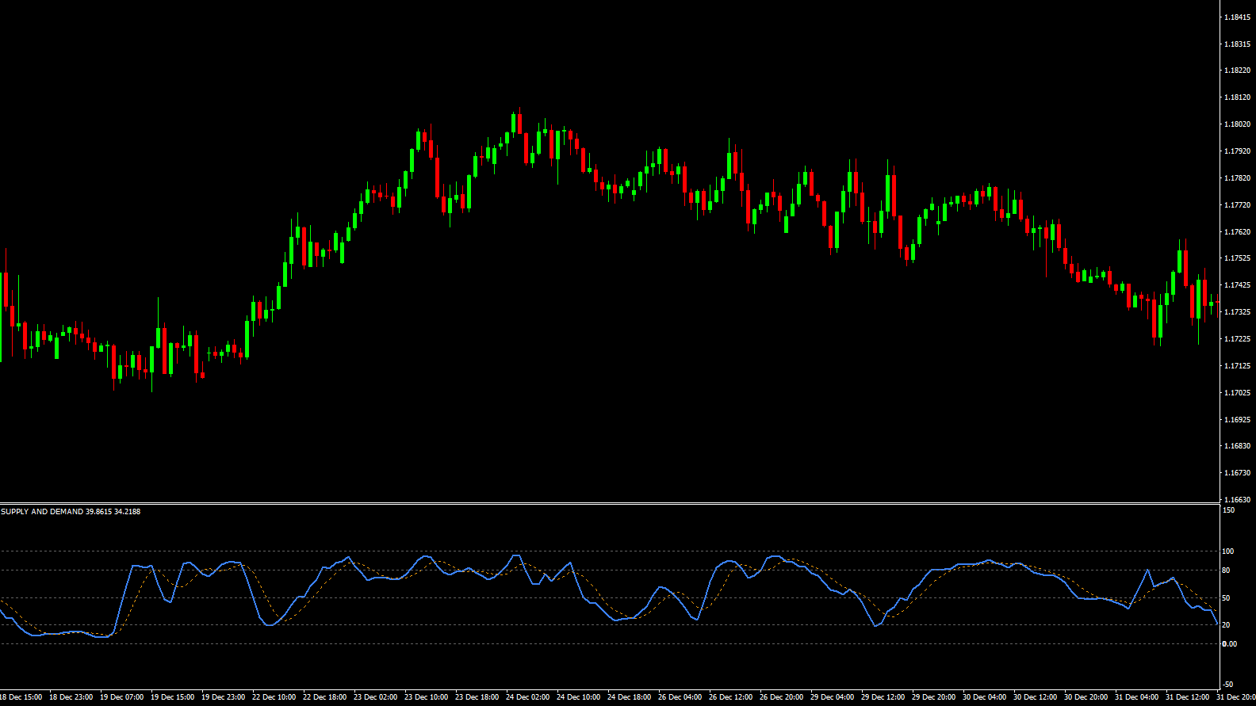Select the 18 Dec 15:00 time label

pos(21,697)
